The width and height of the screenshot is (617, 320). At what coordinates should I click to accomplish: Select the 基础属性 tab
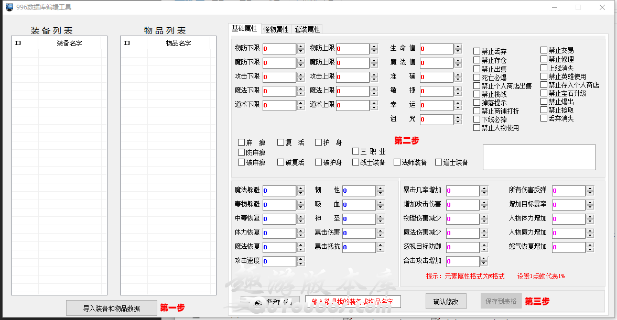click(x=244, y=29)
